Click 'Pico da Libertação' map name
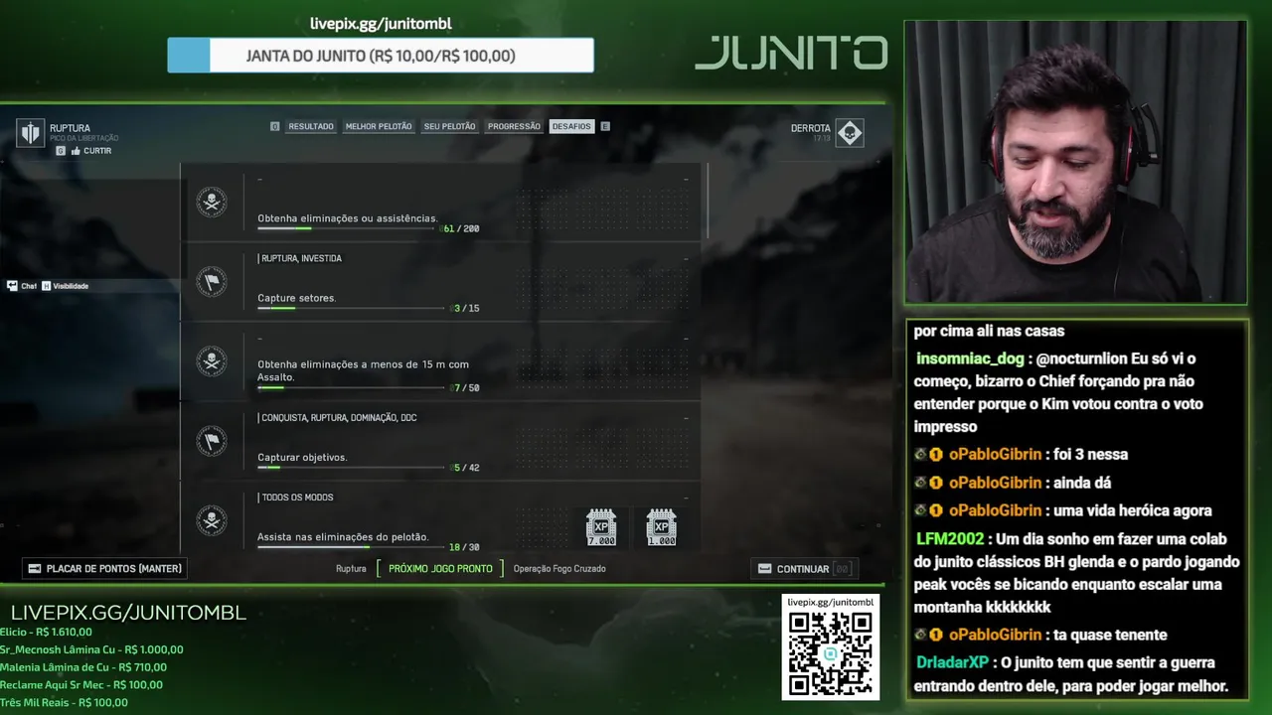Viewport: 1272px width, 715px height. click(83, 138)
